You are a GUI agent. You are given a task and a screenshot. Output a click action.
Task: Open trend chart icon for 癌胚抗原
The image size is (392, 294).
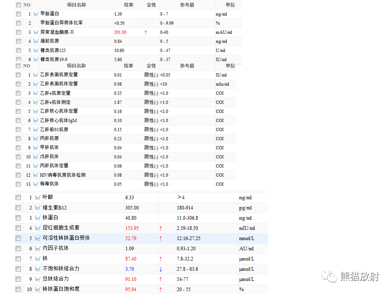pyautogui.click(x=36, y=41)
